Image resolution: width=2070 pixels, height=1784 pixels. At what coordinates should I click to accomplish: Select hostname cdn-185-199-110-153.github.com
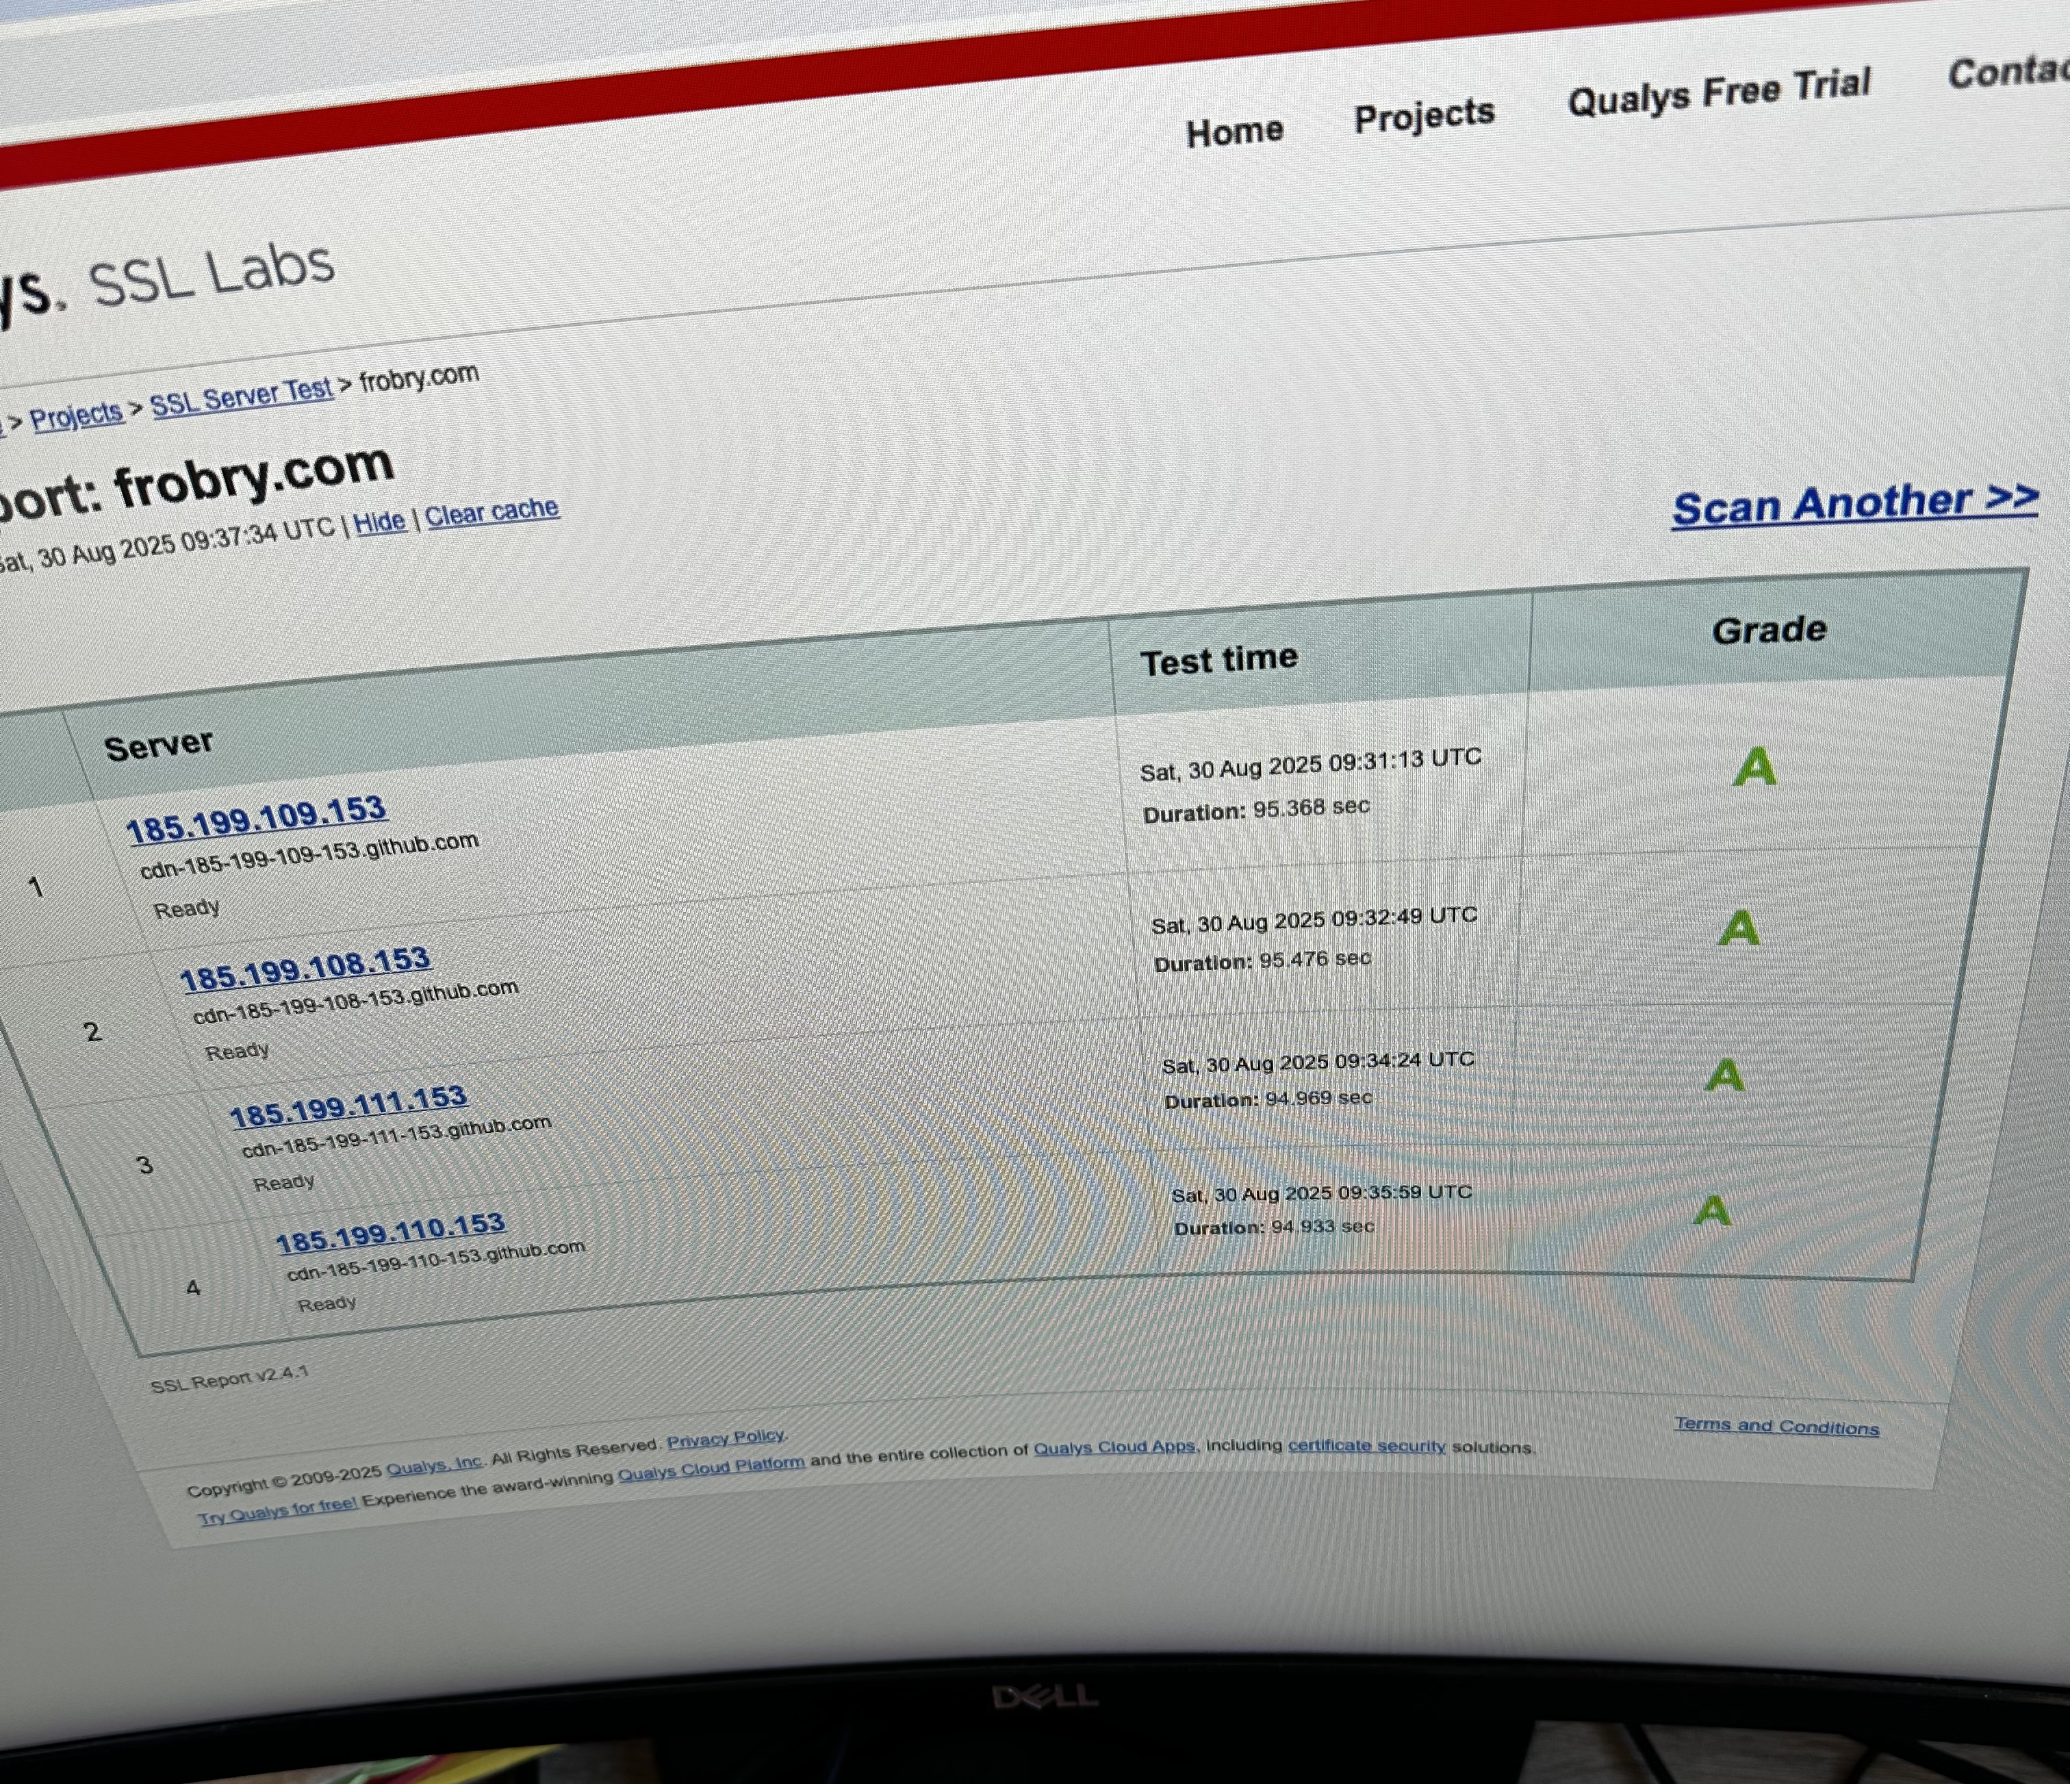point(435,1262)
